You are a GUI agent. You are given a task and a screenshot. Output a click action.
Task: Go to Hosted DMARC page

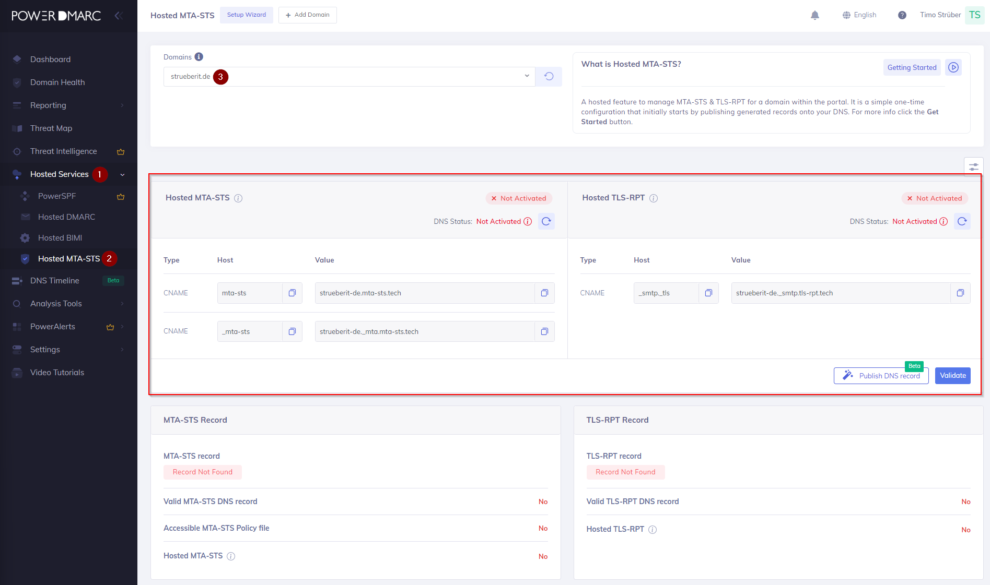(66, 217)
